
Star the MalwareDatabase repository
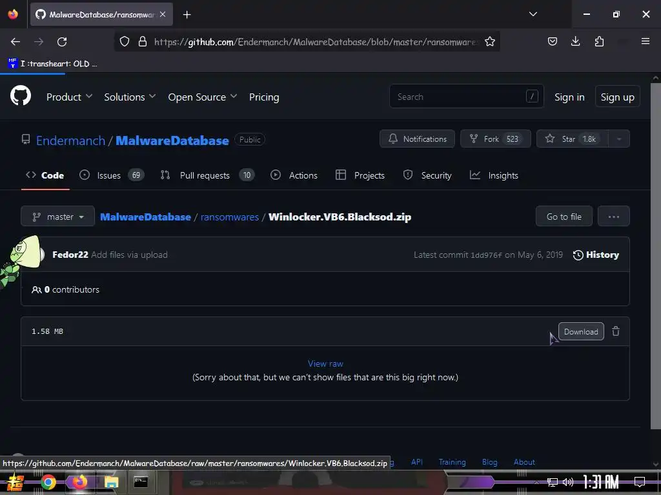573,139
